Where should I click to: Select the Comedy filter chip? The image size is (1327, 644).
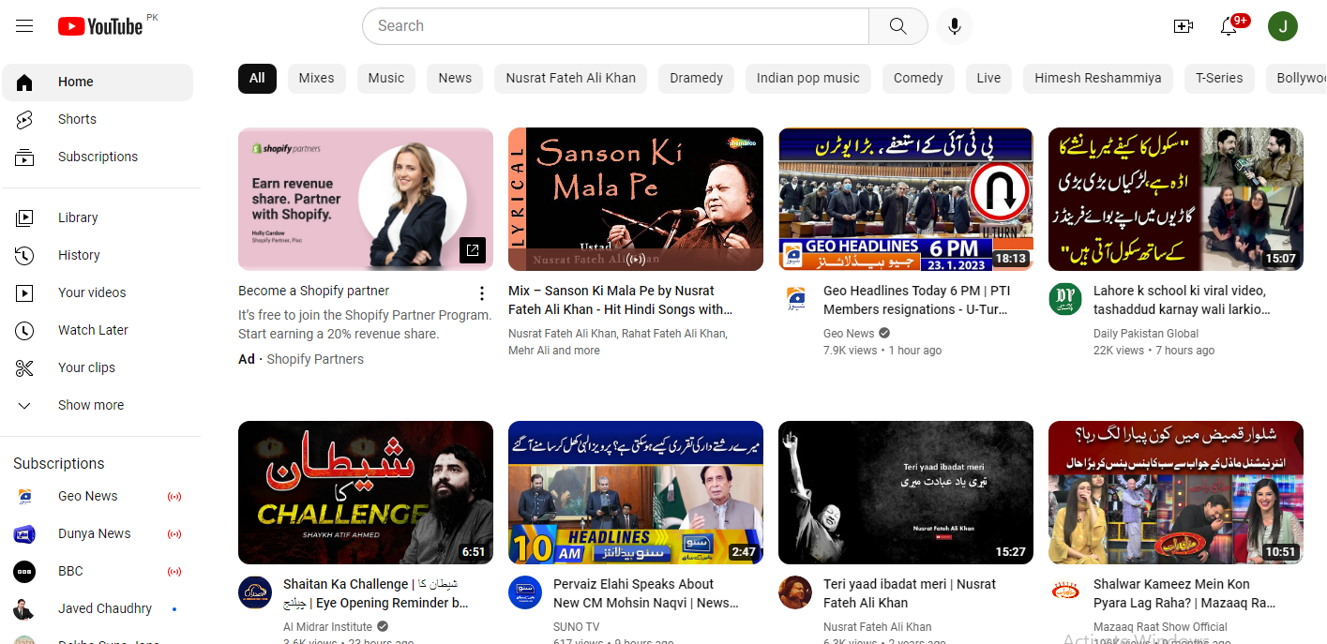pyautogui.click(x=918, y=78)
